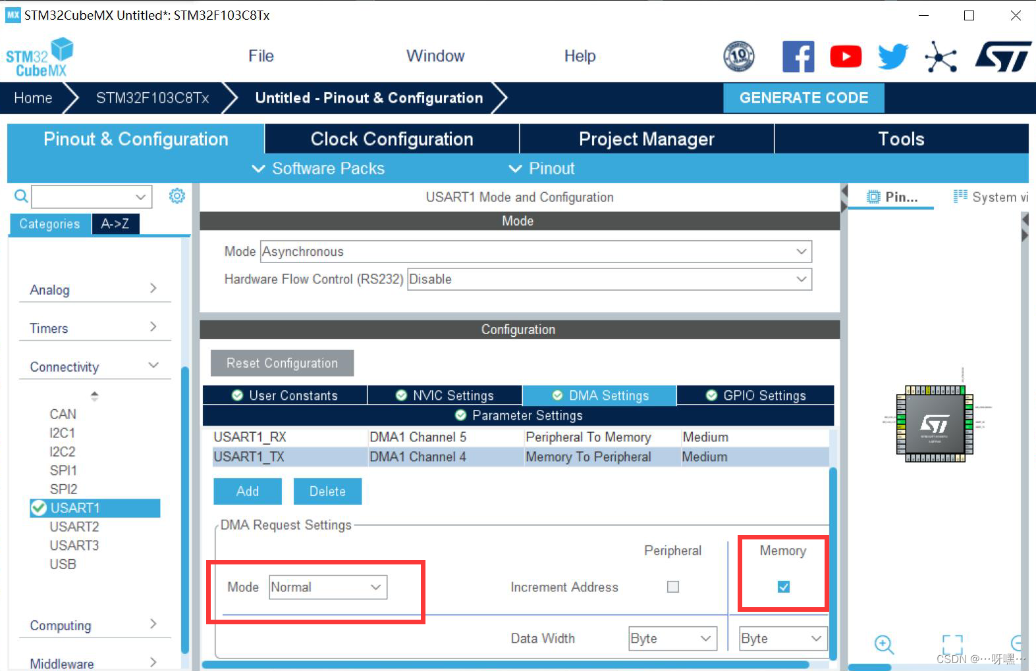The image size is (1036, 671).
Task: Open the Parameter Settings tab
Action: (x=519, y=416)
